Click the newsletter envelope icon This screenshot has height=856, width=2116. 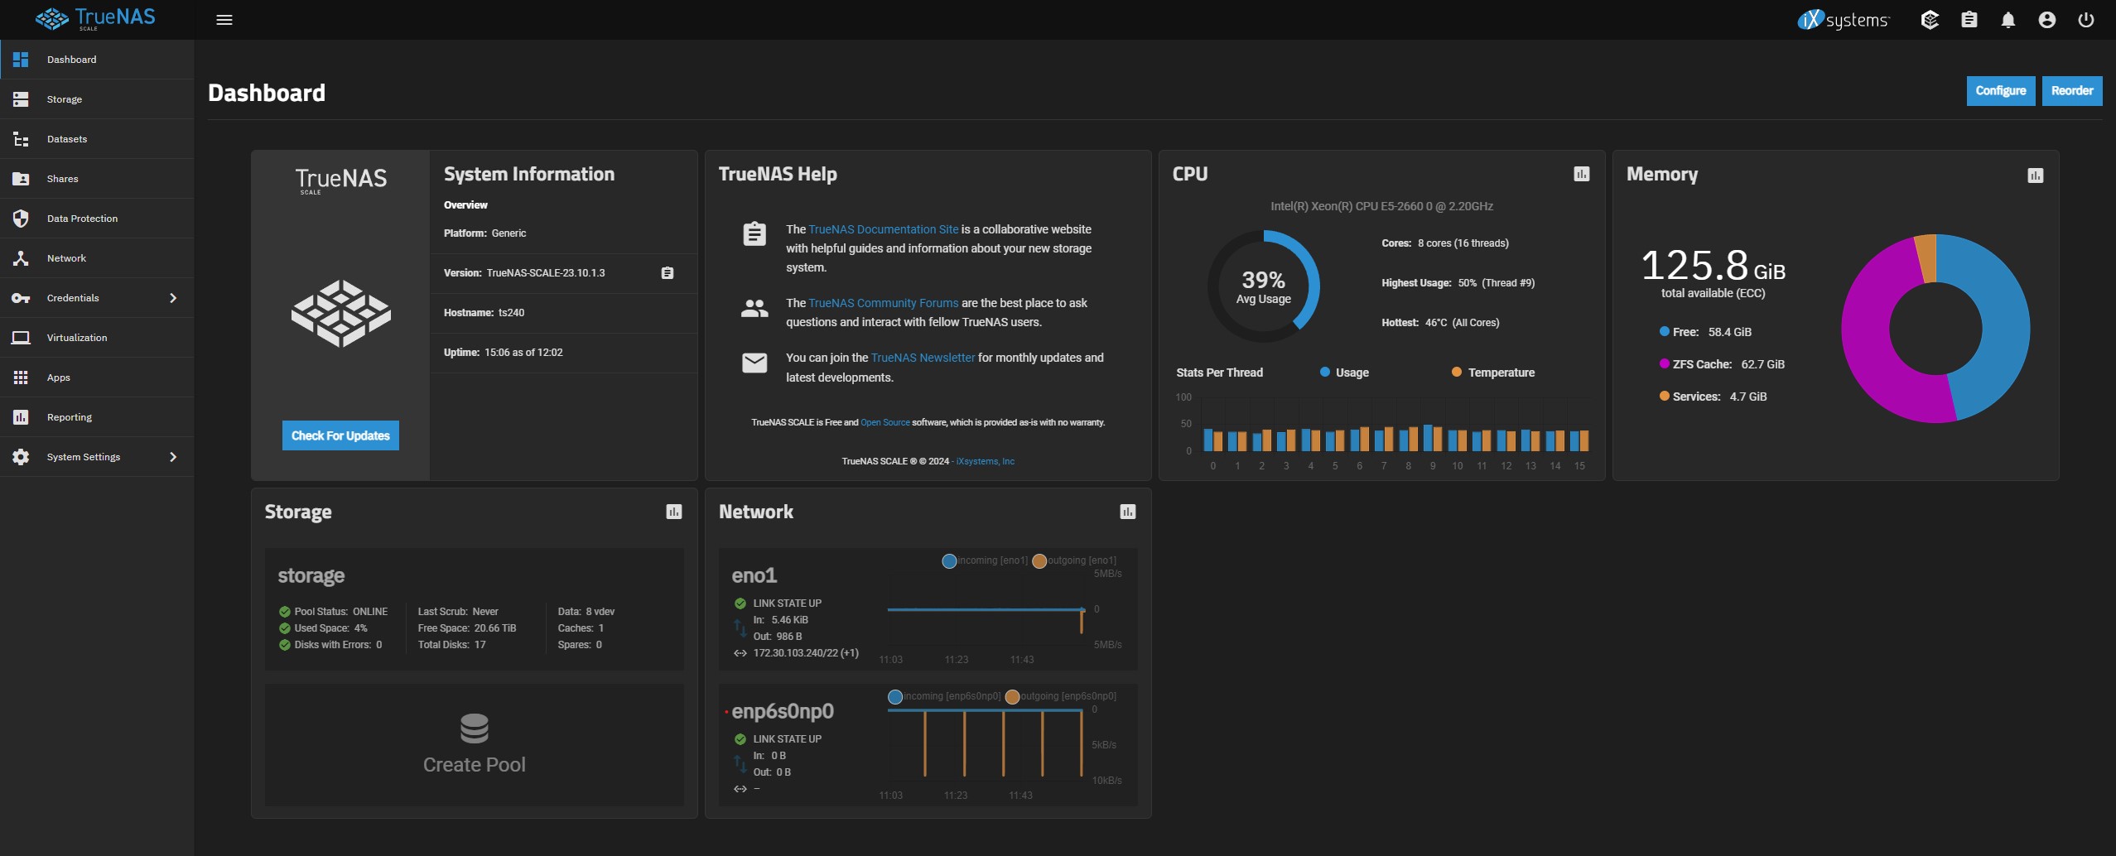(754, 363)
